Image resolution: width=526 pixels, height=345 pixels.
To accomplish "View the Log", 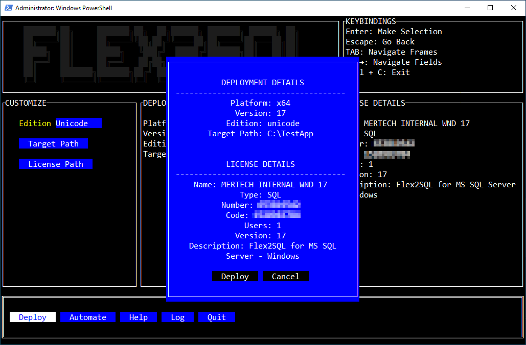I will tap(177, 317).
